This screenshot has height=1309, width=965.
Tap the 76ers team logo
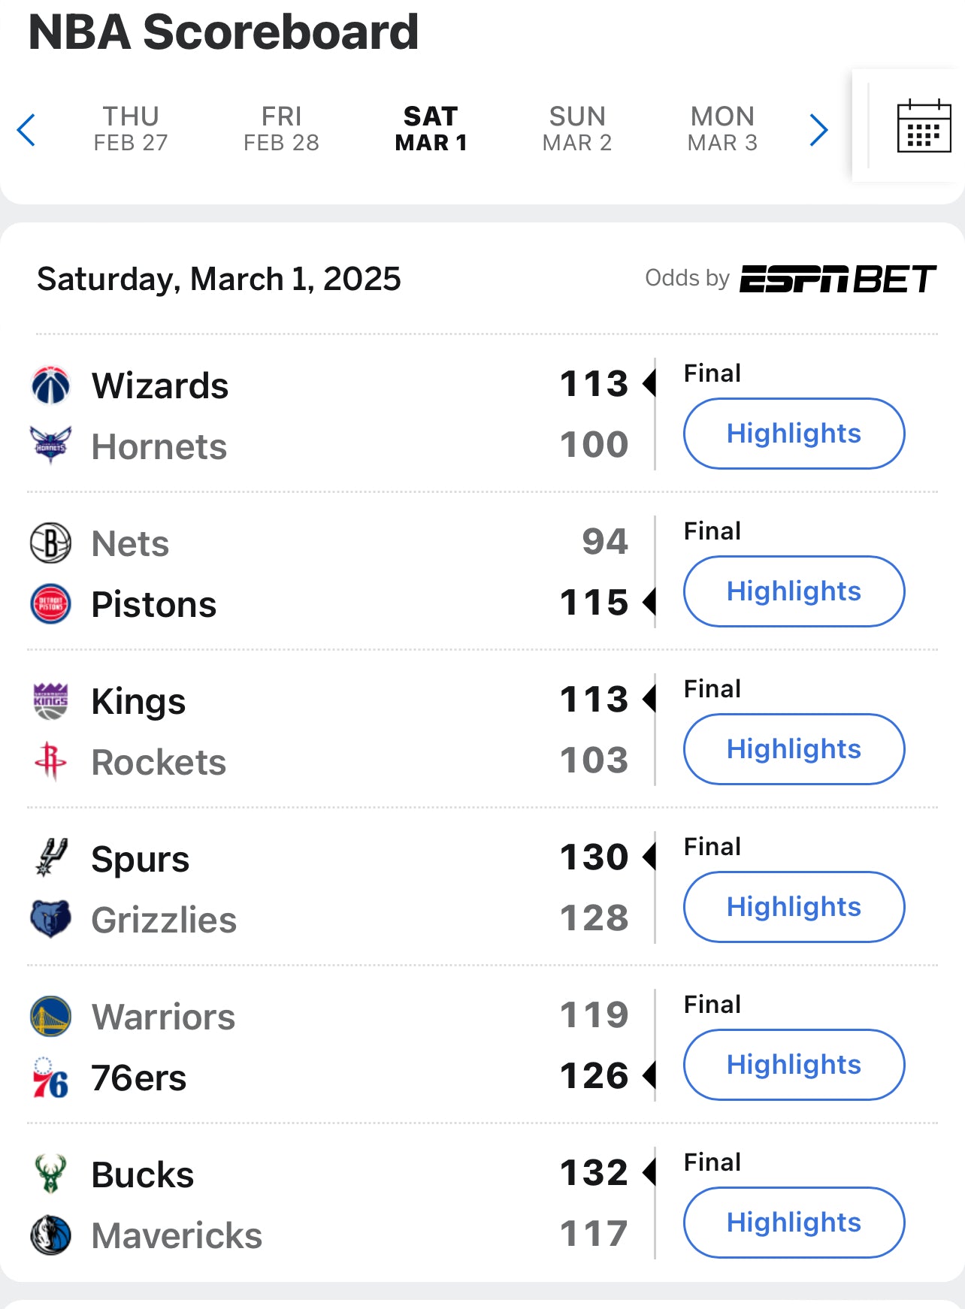[50, 1078]
